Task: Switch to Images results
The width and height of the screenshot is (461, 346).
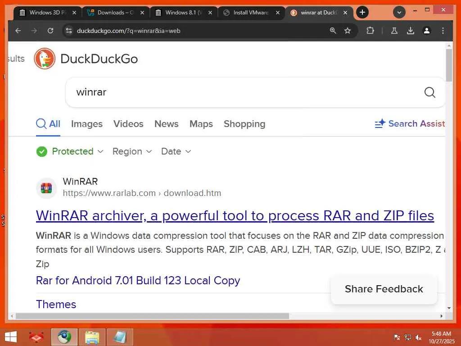Action: (x=87, y=124)
